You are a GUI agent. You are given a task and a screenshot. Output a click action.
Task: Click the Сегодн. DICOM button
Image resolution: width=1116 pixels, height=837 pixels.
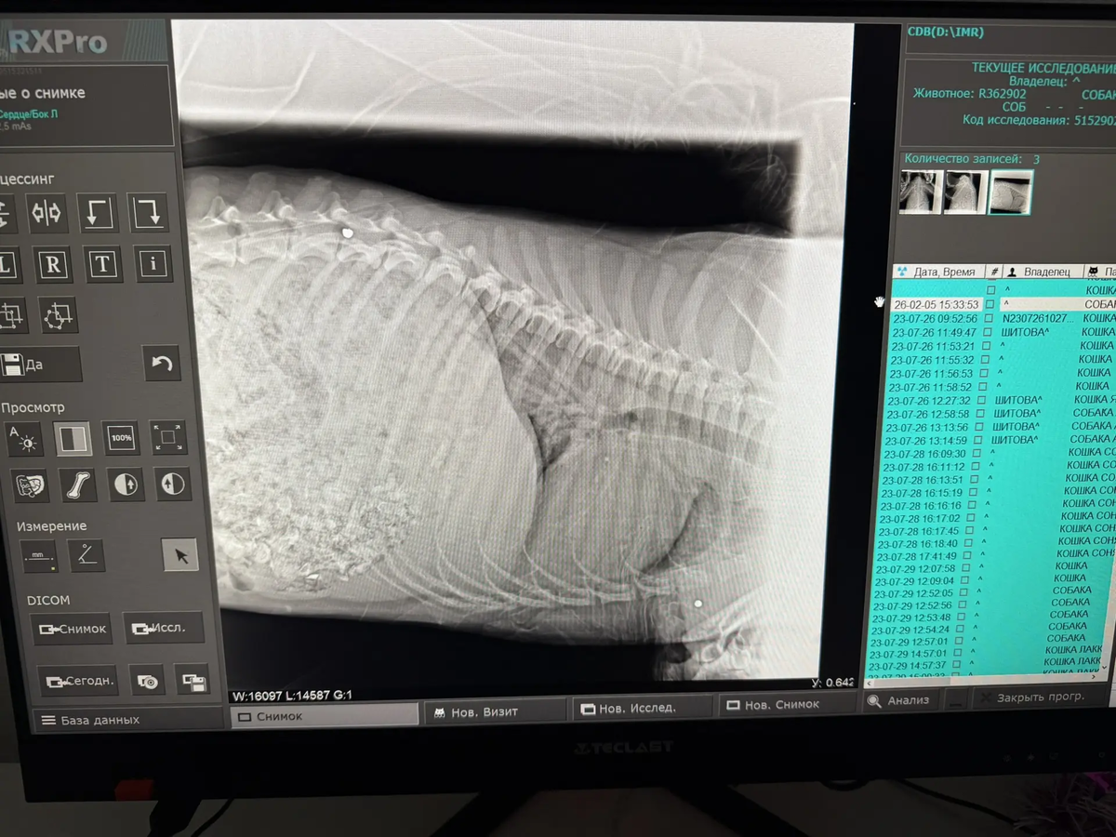pos(78,681)
